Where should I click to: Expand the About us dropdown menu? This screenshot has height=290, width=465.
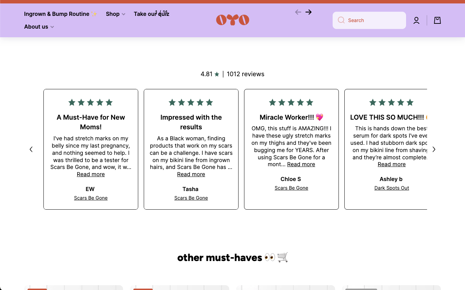39,27
